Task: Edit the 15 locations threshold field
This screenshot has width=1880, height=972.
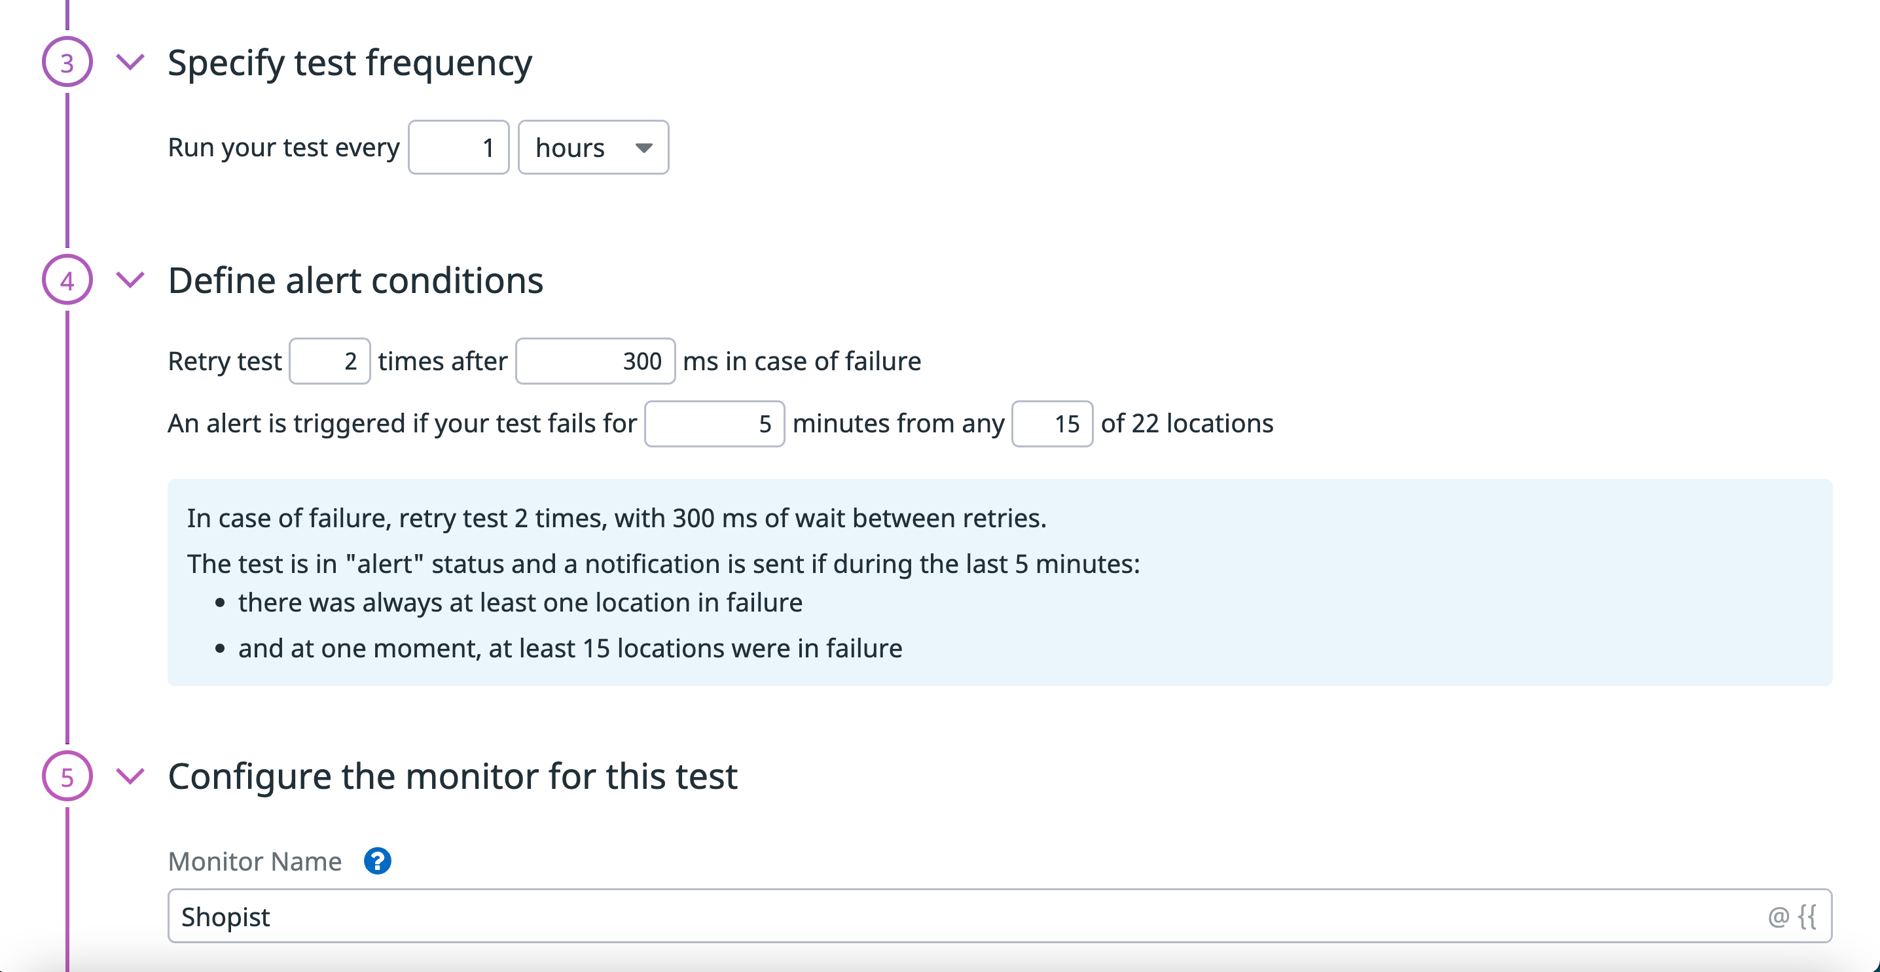Action: point(1053,424)
